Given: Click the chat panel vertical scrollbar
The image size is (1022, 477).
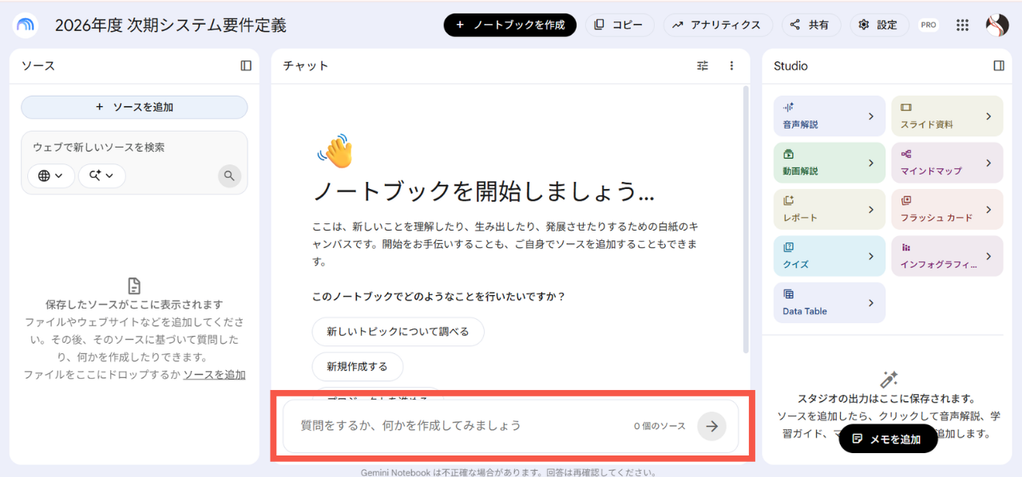Looking at the screenshot, I should (746, 219).
